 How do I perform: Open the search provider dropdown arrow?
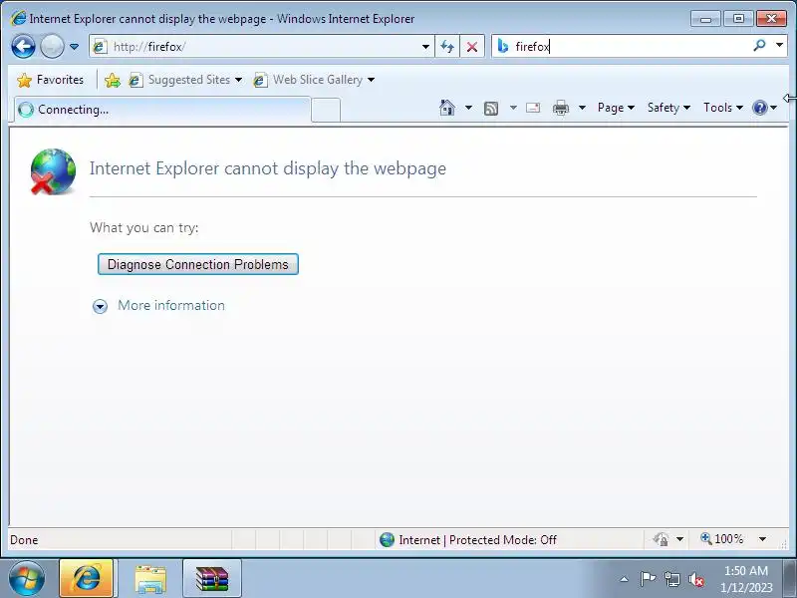click(x=779, y=46)
